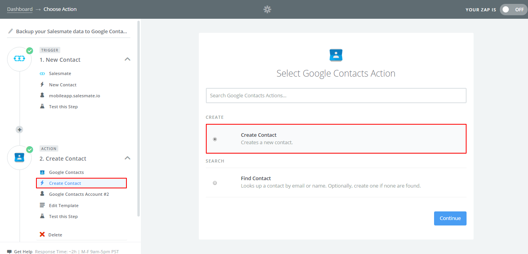The image size is (528, 254).
Task: Click the lightning bolt icon beside New Contact
Action: [x=42, y=84]
